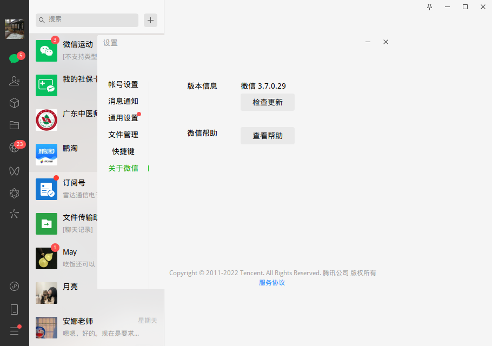
Task: Click in the 搜索 input field
Action: tap(87, 20)
